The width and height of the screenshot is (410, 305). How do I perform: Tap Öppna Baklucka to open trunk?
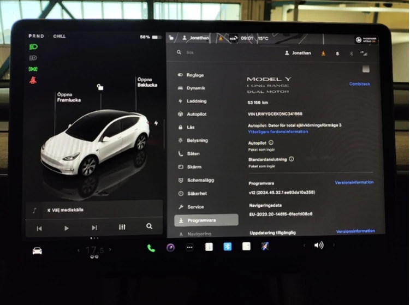[147, 82]
